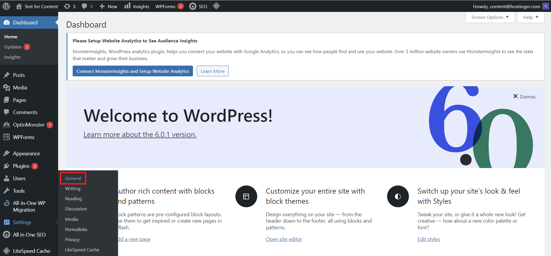Click the LiteSpeed diamond icon in admin bar

pos(216,6)
